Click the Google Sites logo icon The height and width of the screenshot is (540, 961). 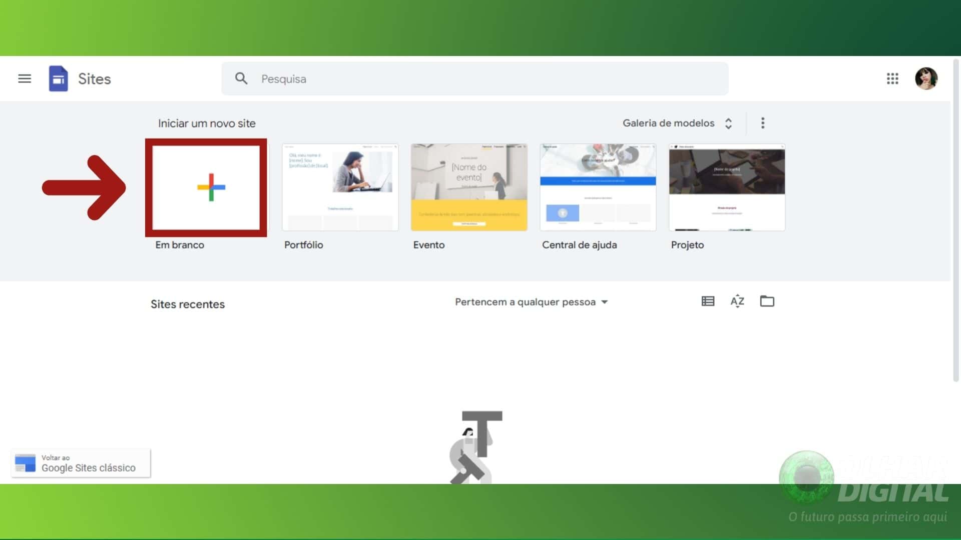[x=59, y=78]
